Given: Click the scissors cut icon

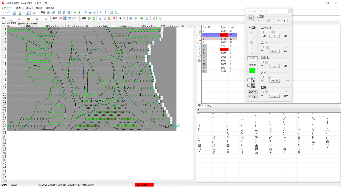Looking at the screenshot, I should coord(100,18).
